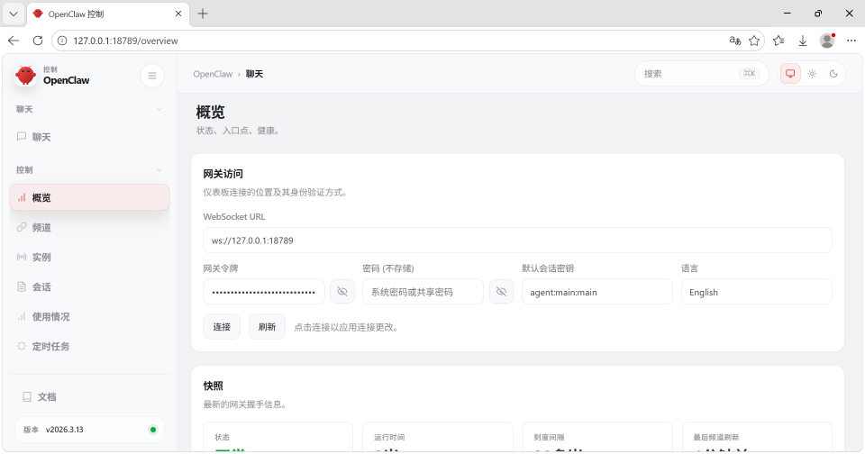Open browser favorites list icon
Image resolution: width=865 pixels, height=454 pixels.
pos(778,41)
